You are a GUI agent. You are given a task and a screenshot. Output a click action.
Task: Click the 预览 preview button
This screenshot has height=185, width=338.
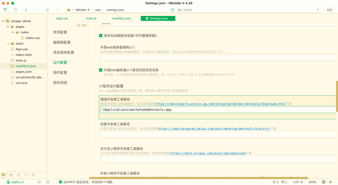(329, 10)
